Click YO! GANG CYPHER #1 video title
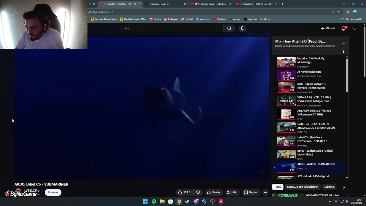Viewport: 366px width, 206px height. [322, 195]
